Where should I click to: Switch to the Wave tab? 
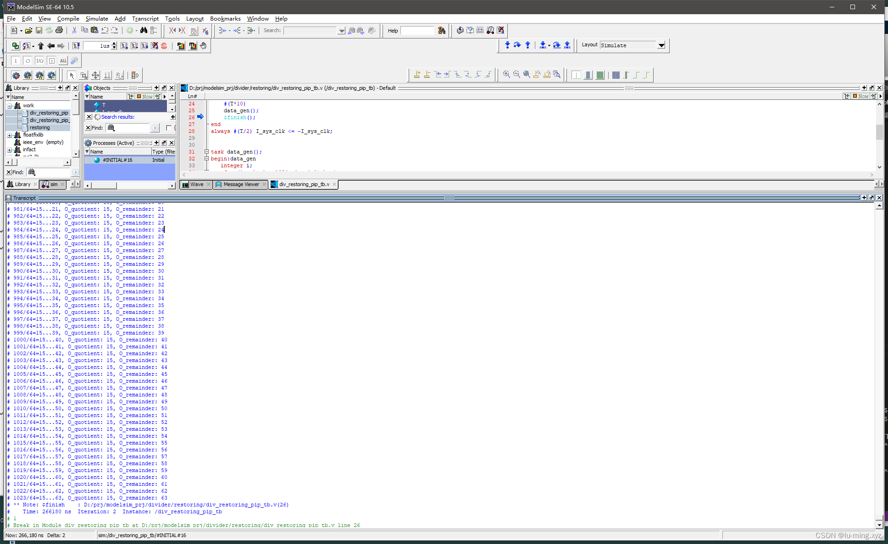196,184
